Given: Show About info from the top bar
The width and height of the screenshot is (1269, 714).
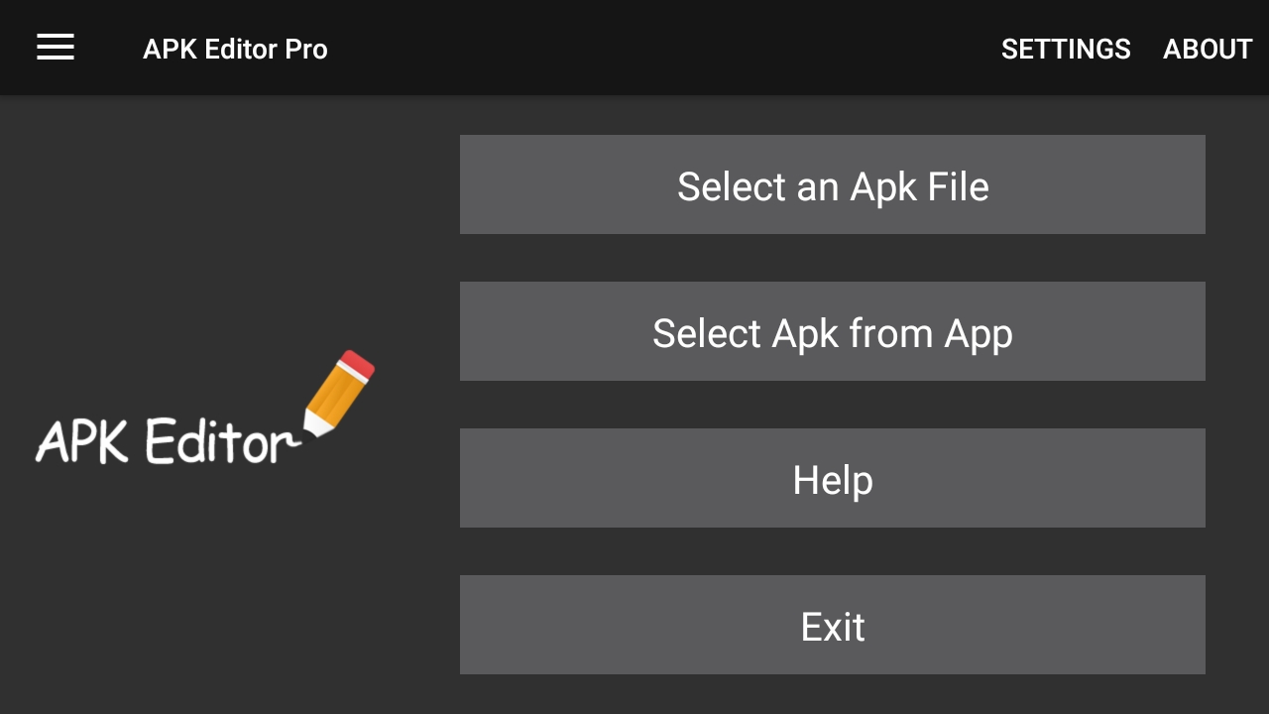Looking at the screenshot, I should tap(1208, 49).
